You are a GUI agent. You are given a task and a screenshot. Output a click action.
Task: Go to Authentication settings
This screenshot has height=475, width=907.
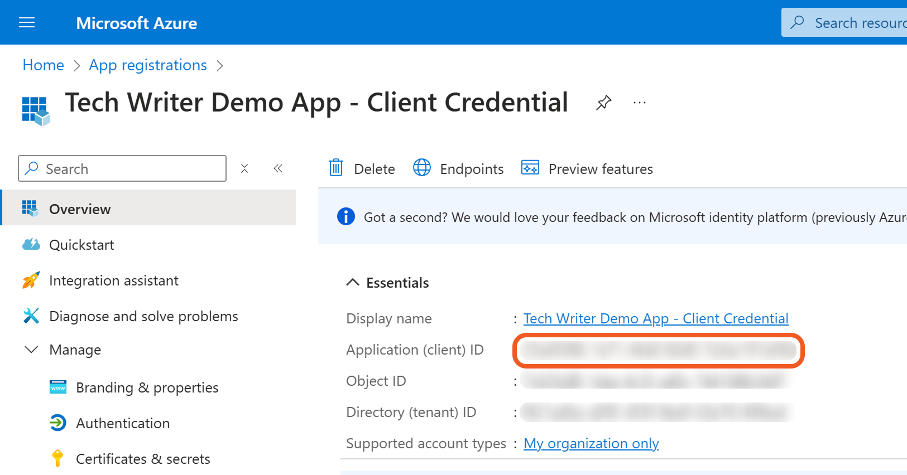coord(123,423)
